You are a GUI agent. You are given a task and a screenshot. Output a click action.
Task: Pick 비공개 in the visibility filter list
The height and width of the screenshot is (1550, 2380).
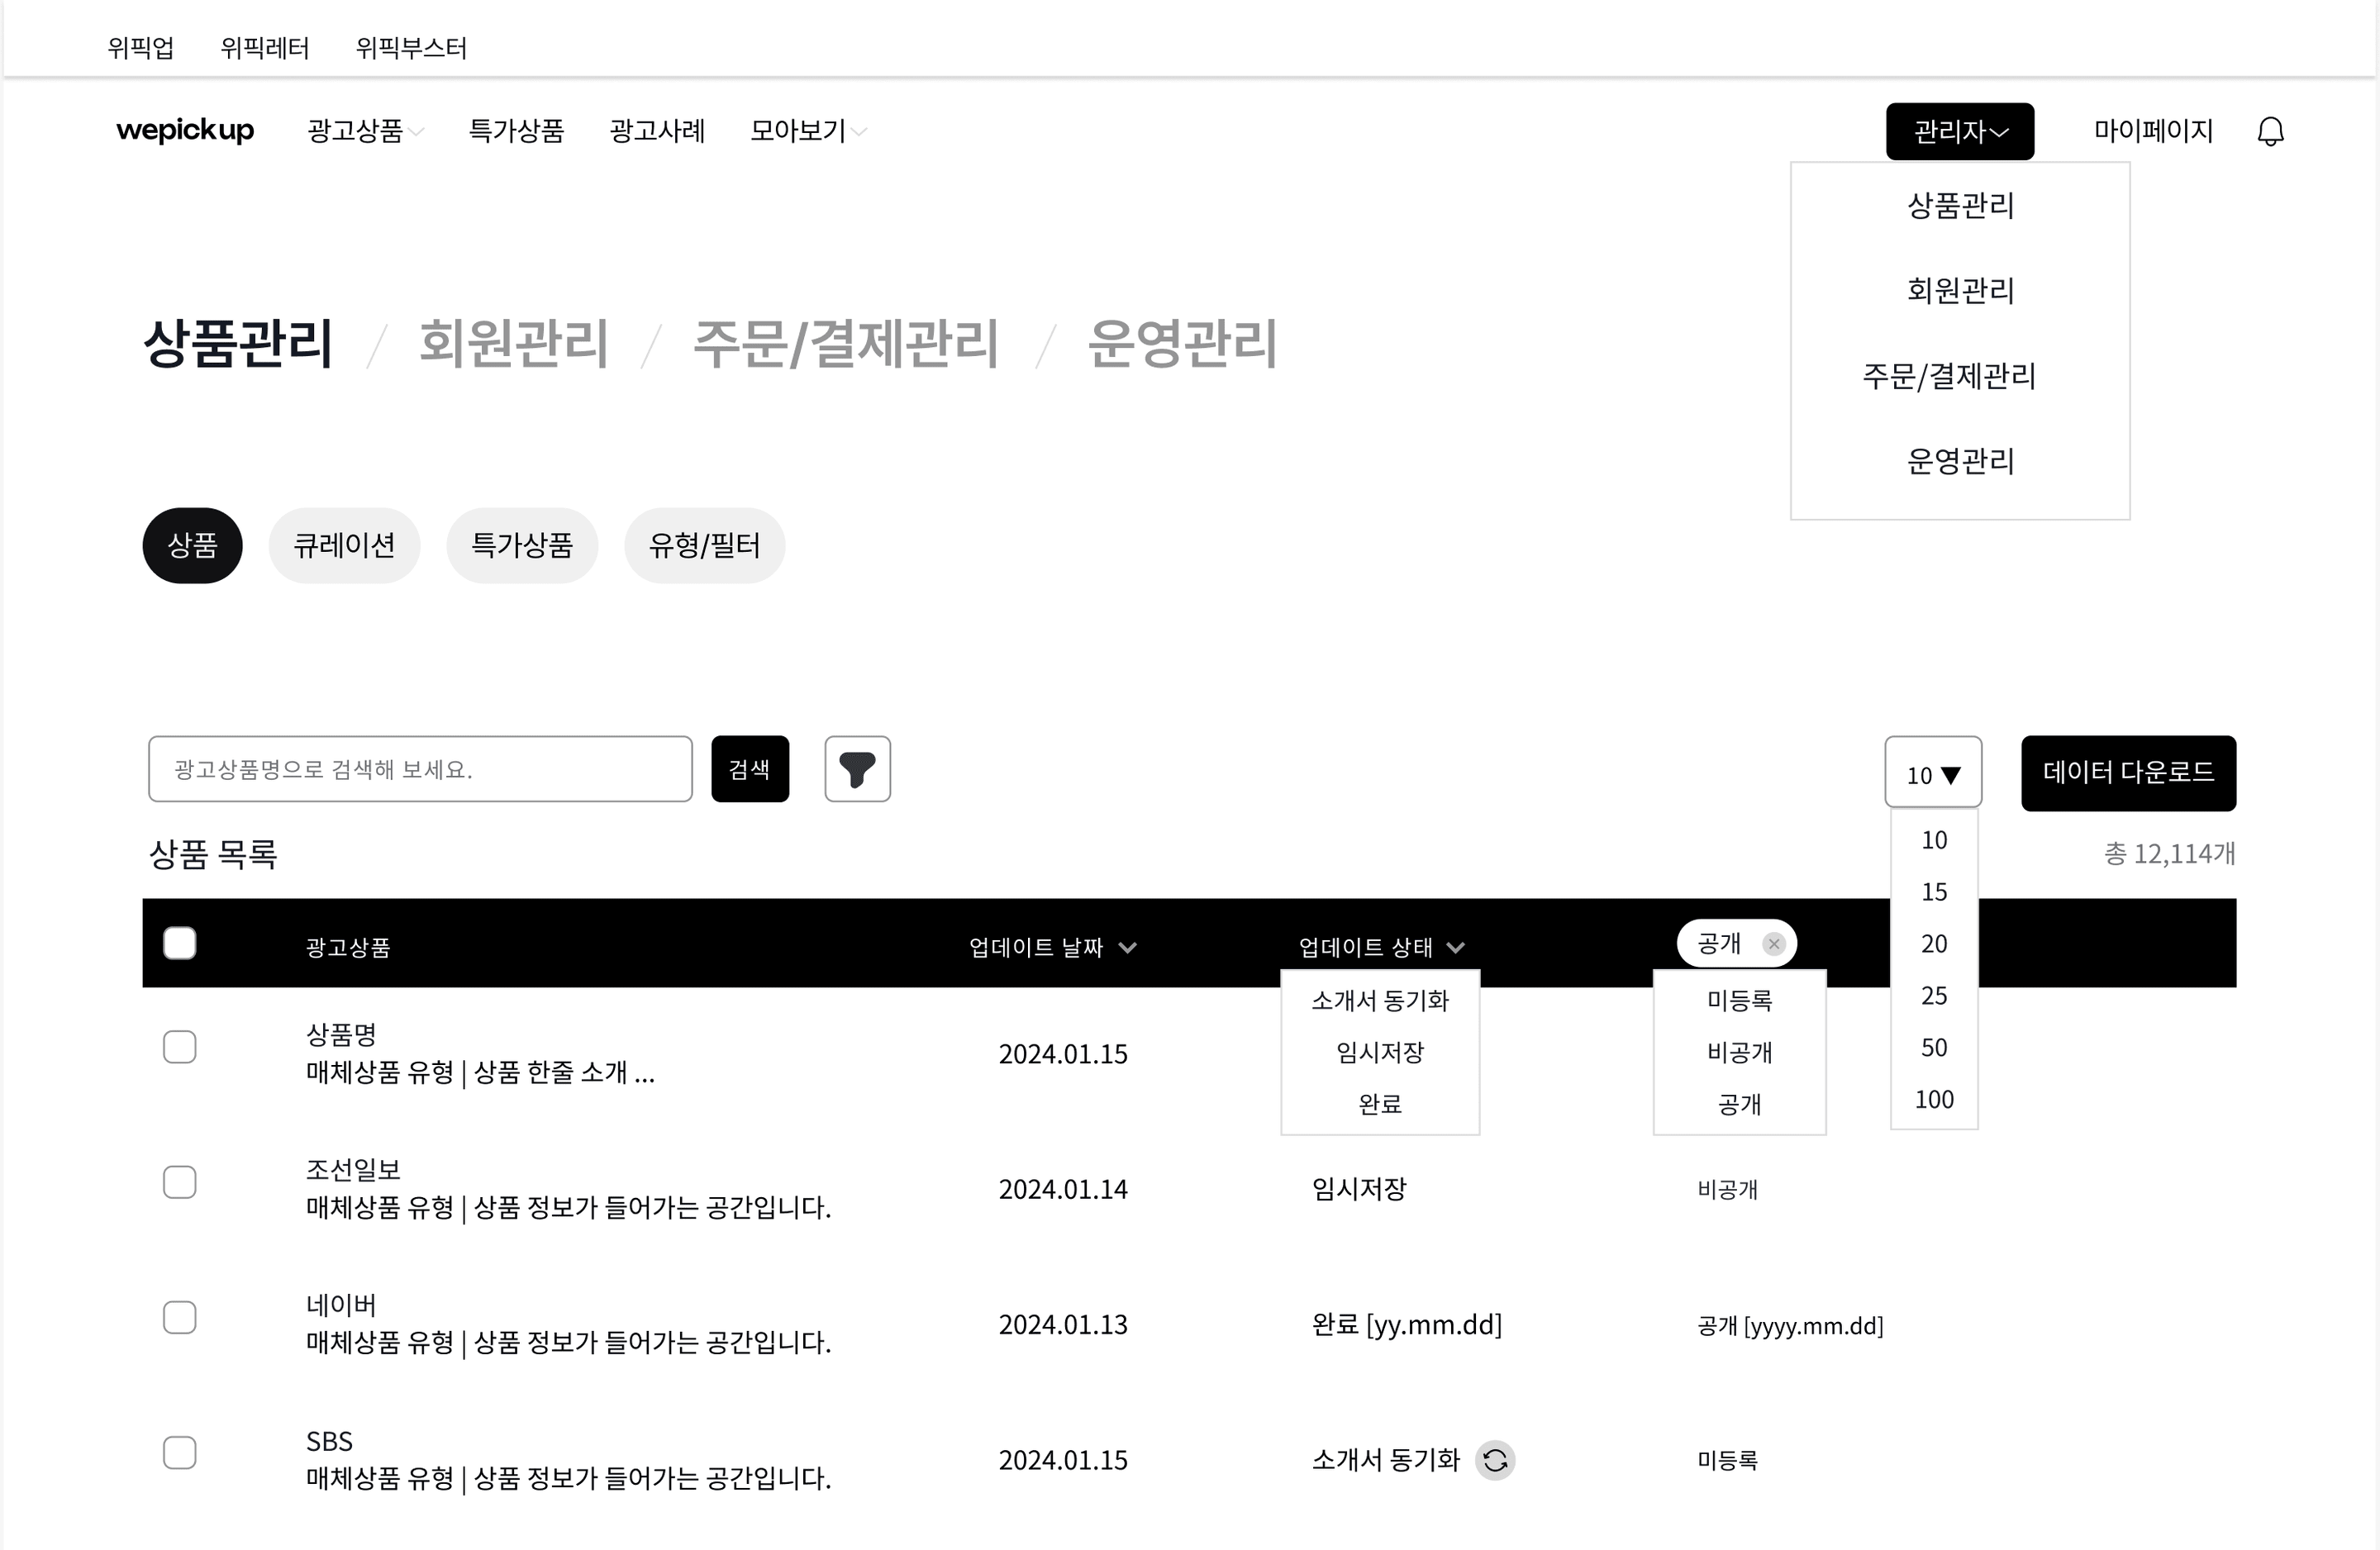[x=1740, y=1052]
